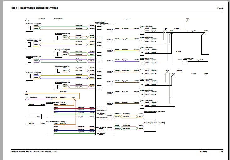
Task: Click the 'Petrol' label in the page header
Action: (220, 8)
